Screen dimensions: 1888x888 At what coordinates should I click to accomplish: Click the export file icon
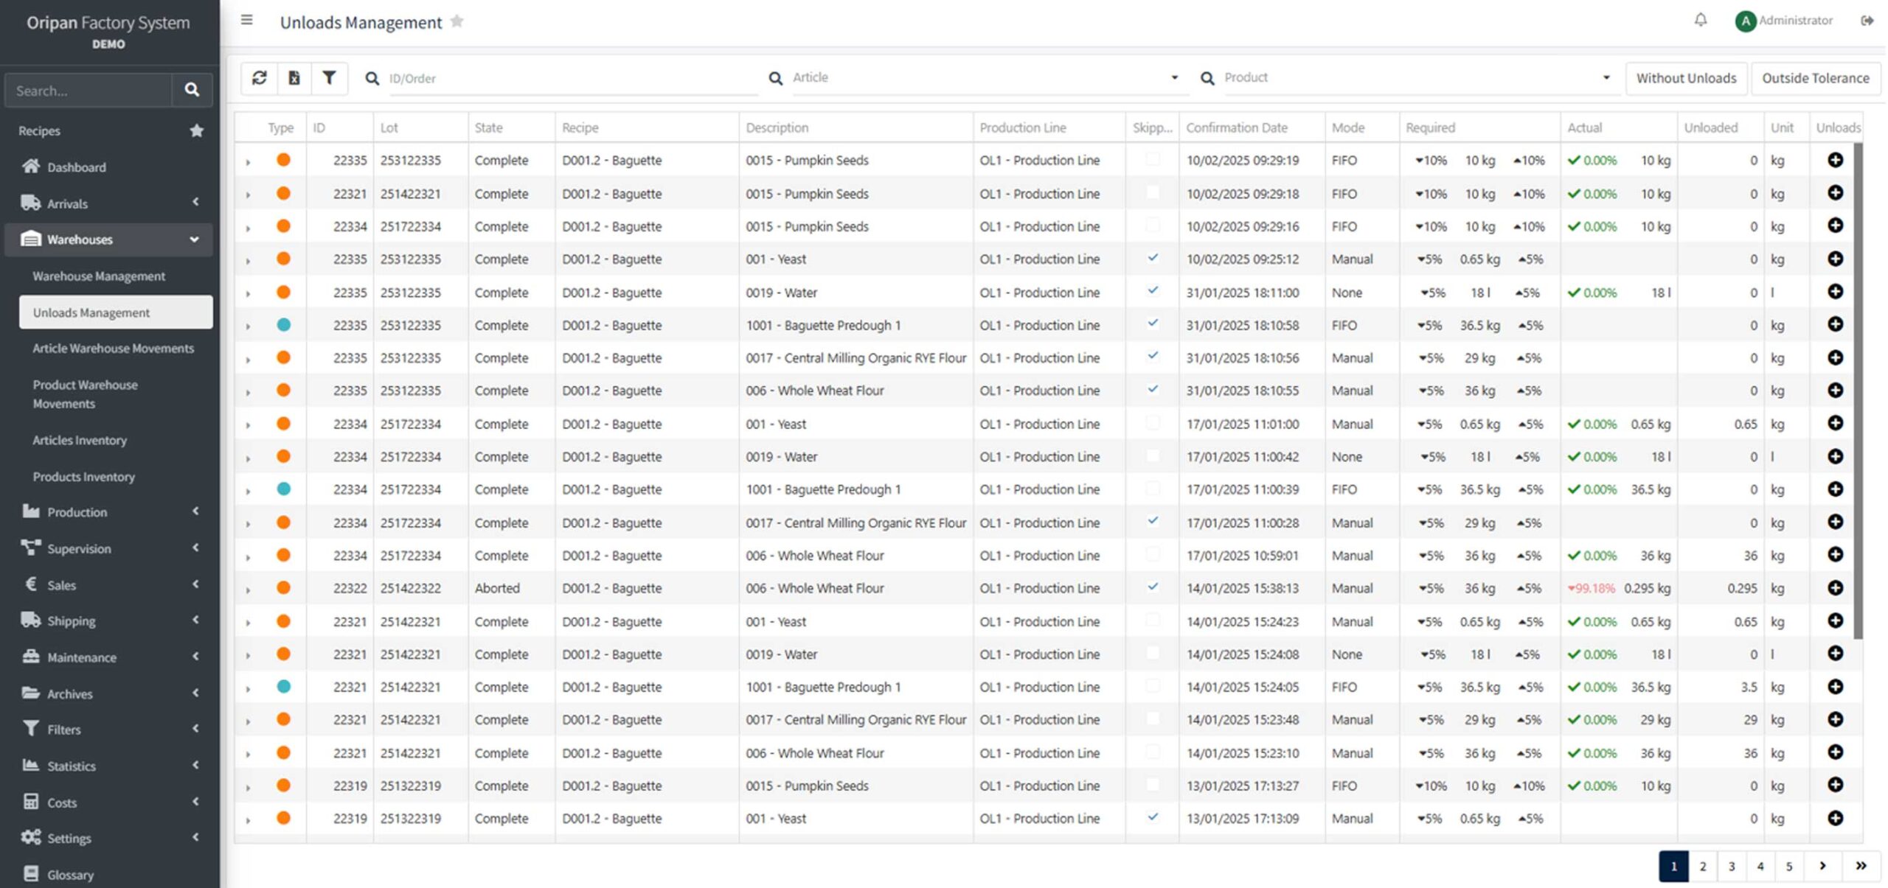(294, 77)
